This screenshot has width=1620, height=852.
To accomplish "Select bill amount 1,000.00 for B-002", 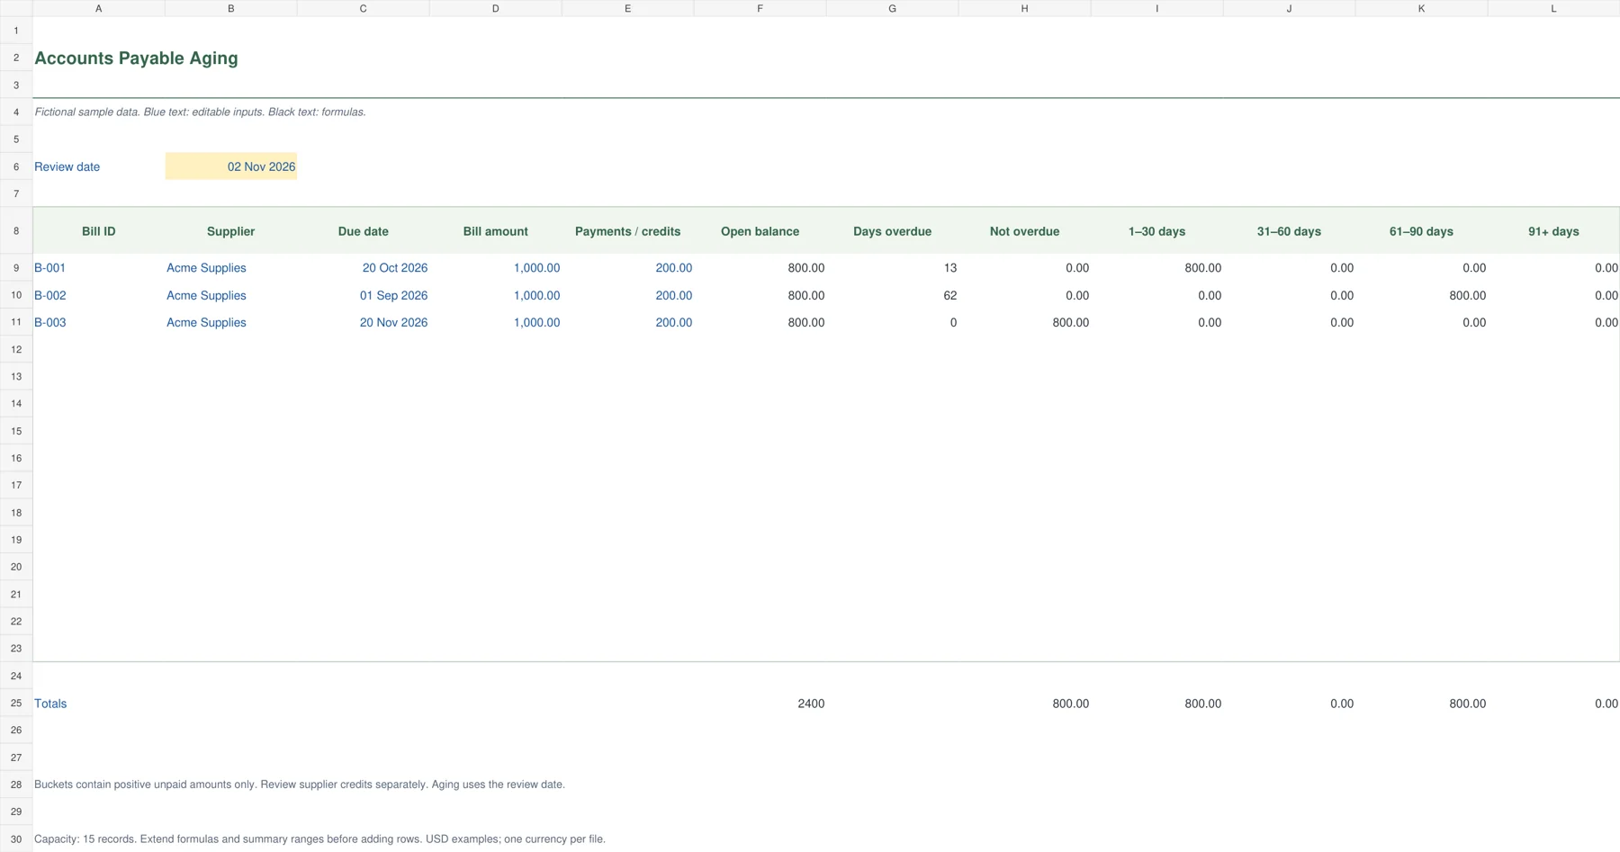I will click(495, 295).
